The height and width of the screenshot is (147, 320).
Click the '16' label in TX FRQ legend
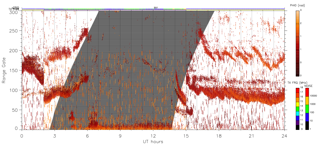(302, 97)
